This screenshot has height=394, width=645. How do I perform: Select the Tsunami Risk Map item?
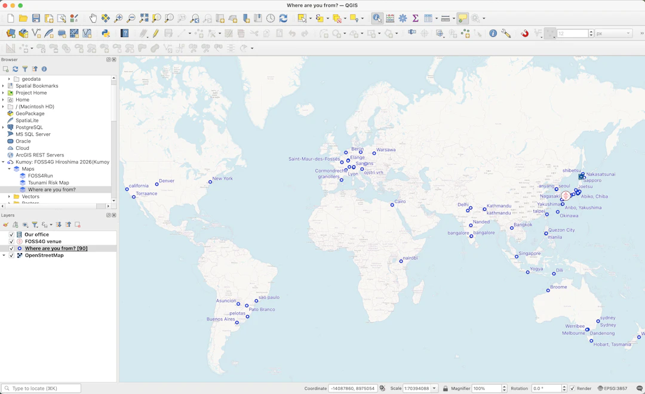coord(48,183)
